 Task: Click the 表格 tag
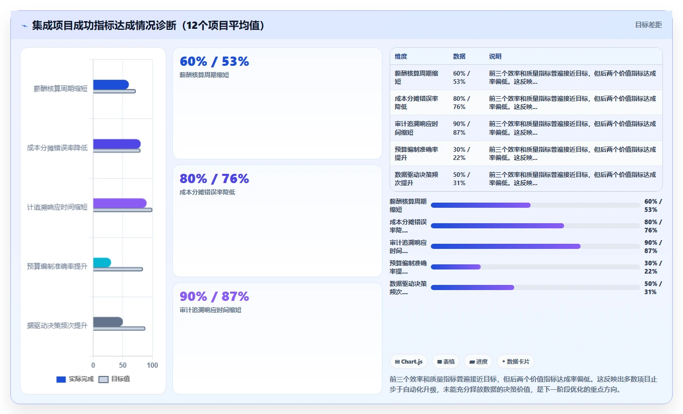[x=446, y=362]
